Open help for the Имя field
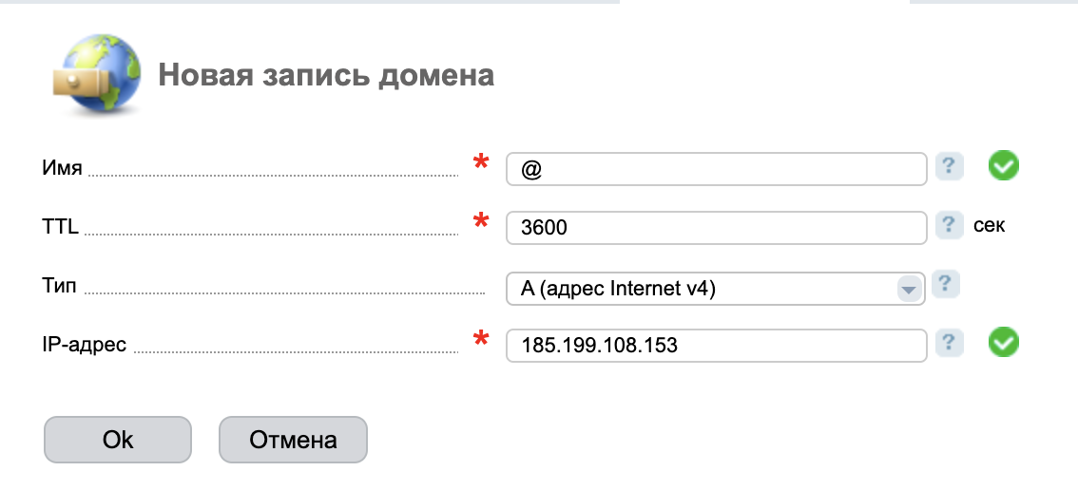The width and height of the screenshot is (1078, 490). tap(949, 166)
